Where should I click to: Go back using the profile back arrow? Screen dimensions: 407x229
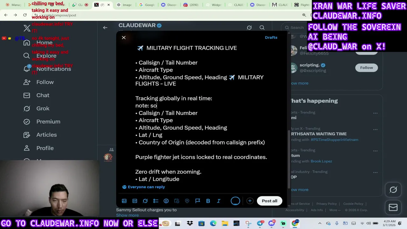point(105,28)
